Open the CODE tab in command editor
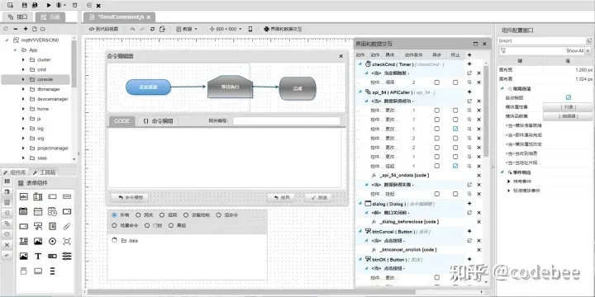 point(122,121)
